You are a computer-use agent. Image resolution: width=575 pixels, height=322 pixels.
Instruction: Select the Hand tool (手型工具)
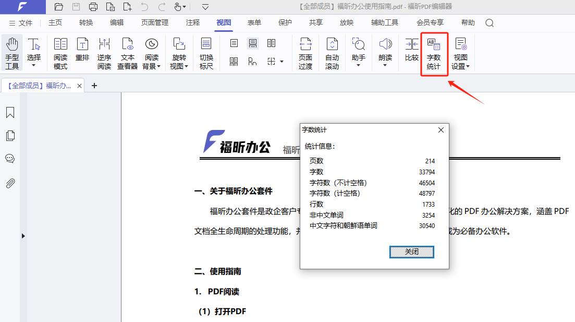coord(11,54)
